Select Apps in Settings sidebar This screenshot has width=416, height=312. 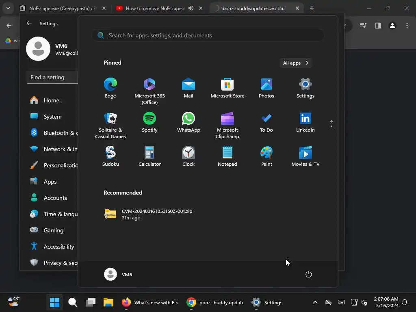pyautogui.click(x=50, y=182)
